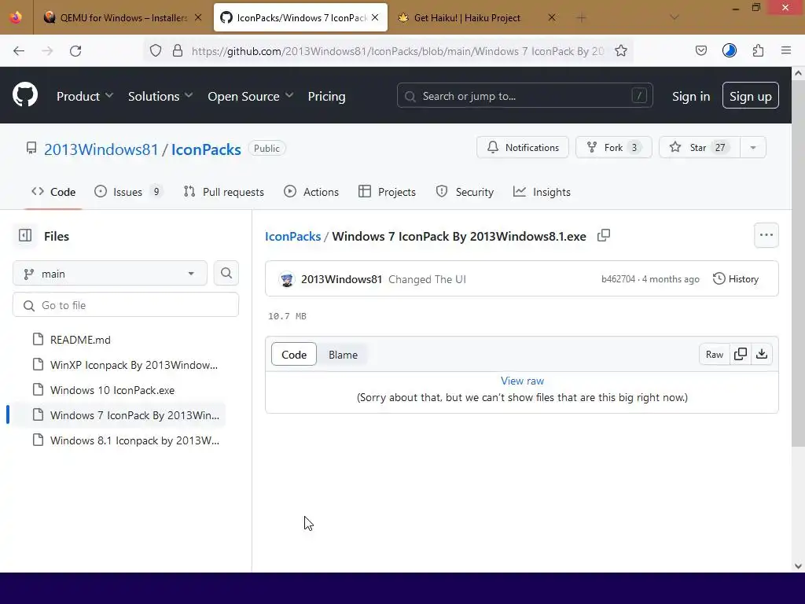Switch to Blame view toggle
Viewport: 805px width, 604px height.
pyautogui.click(x=343, y=355)
